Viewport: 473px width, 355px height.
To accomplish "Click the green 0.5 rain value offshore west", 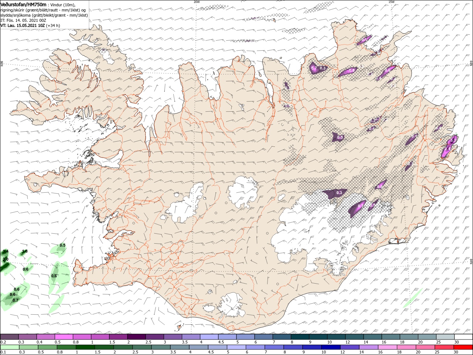I will click(x=62, y=245).
